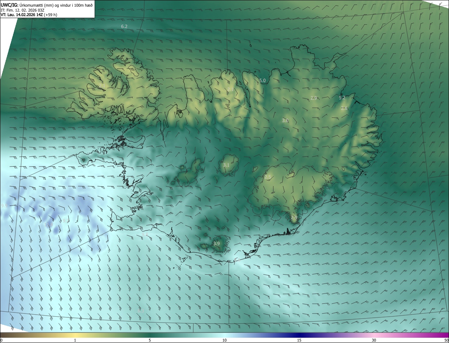Click the '(+59 h)' forecast offset
This screenshot has height=343, width=449.
pyautogui.click(x=50, y=15)
